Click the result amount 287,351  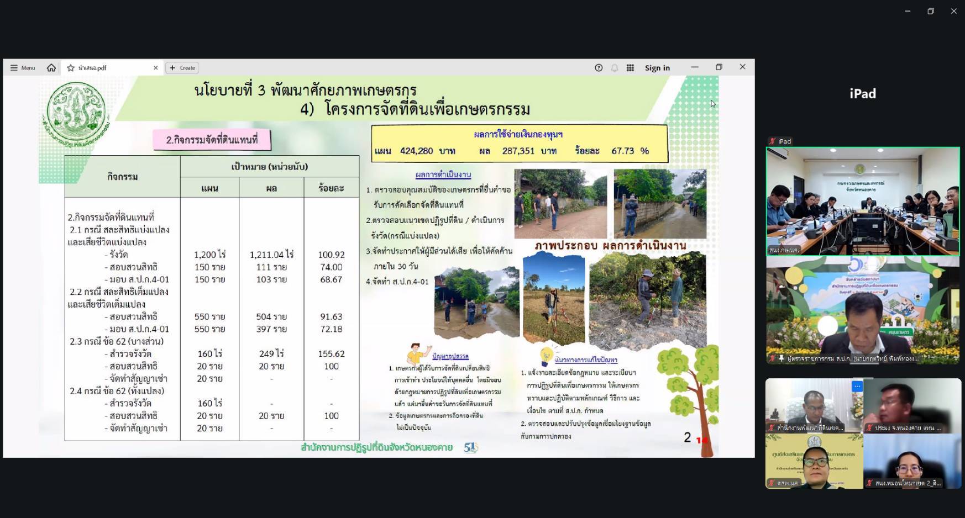pos(518,151)
